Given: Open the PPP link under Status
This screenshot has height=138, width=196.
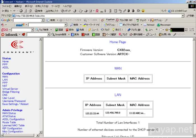Looking at the screenshot, I should tap(5, 65).
